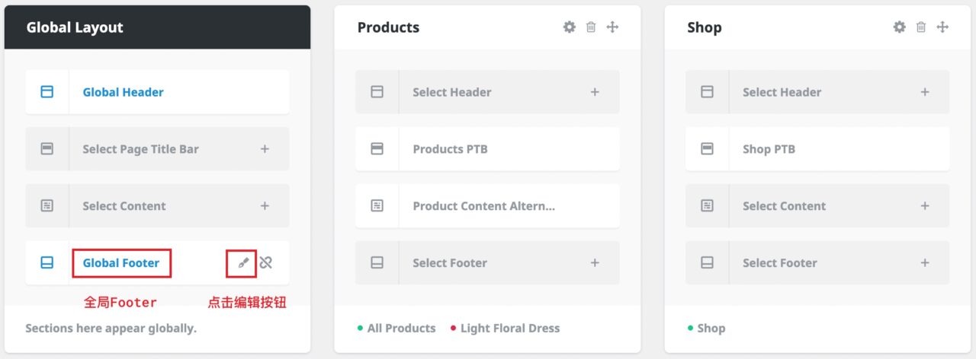The width and height of the screenshot is (976, 359).
Task: Click the move handle on Products layout
Action: (x=612, y=27)
